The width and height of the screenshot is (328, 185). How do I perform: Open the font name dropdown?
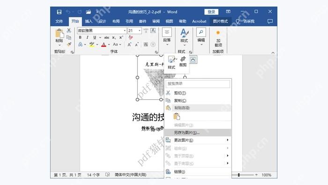[125, 31]
